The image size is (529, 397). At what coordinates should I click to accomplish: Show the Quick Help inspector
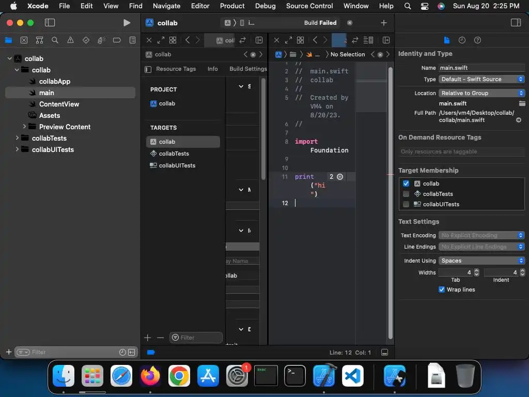[x=477, y=40]
